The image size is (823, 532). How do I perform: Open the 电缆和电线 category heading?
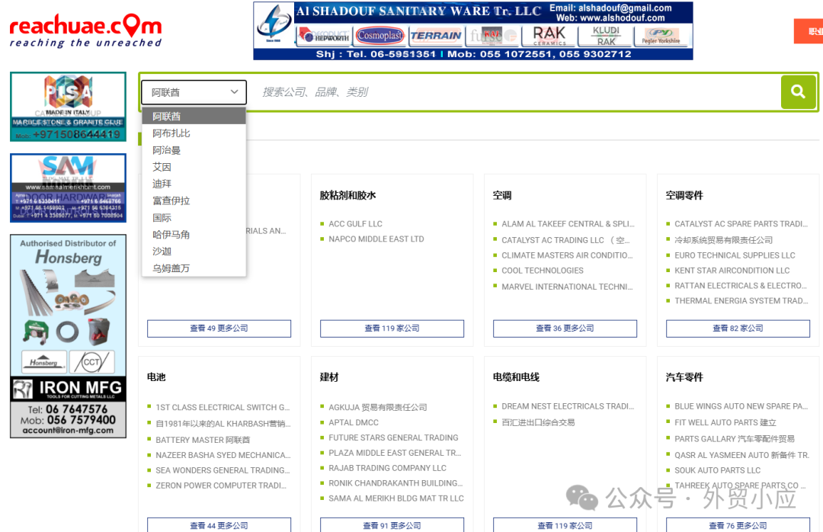(517, 377)
